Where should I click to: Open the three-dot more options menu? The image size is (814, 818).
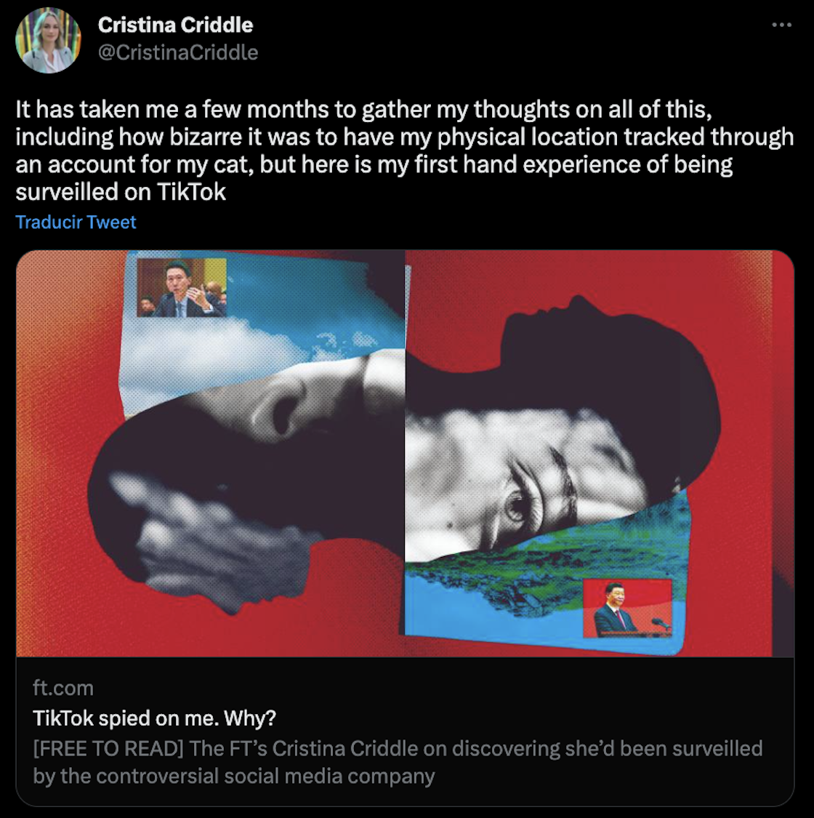click(x=781, y=25)
